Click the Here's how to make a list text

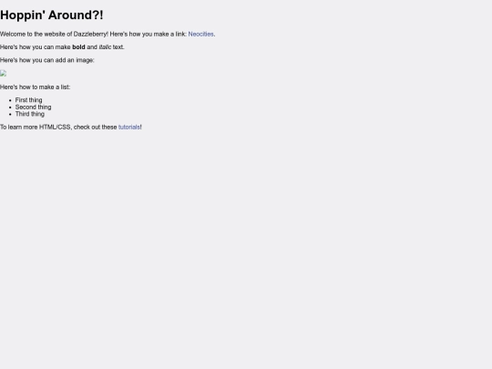click(36, 87)
